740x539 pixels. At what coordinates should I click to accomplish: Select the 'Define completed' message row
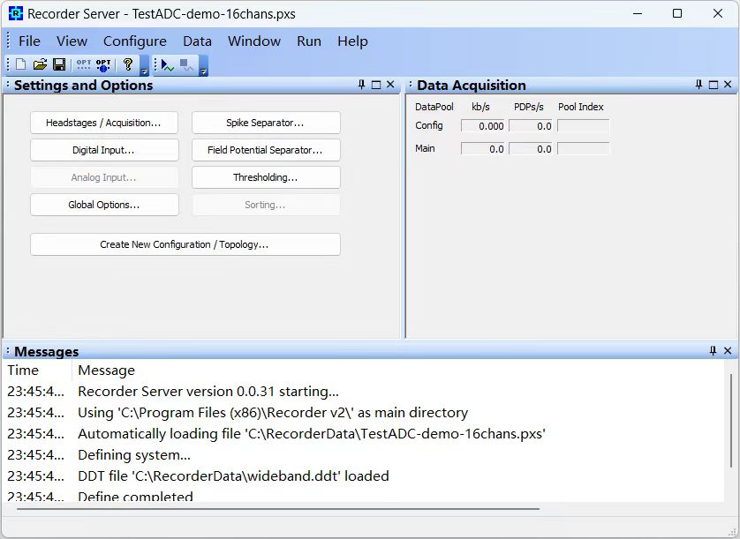click(364, 496)
